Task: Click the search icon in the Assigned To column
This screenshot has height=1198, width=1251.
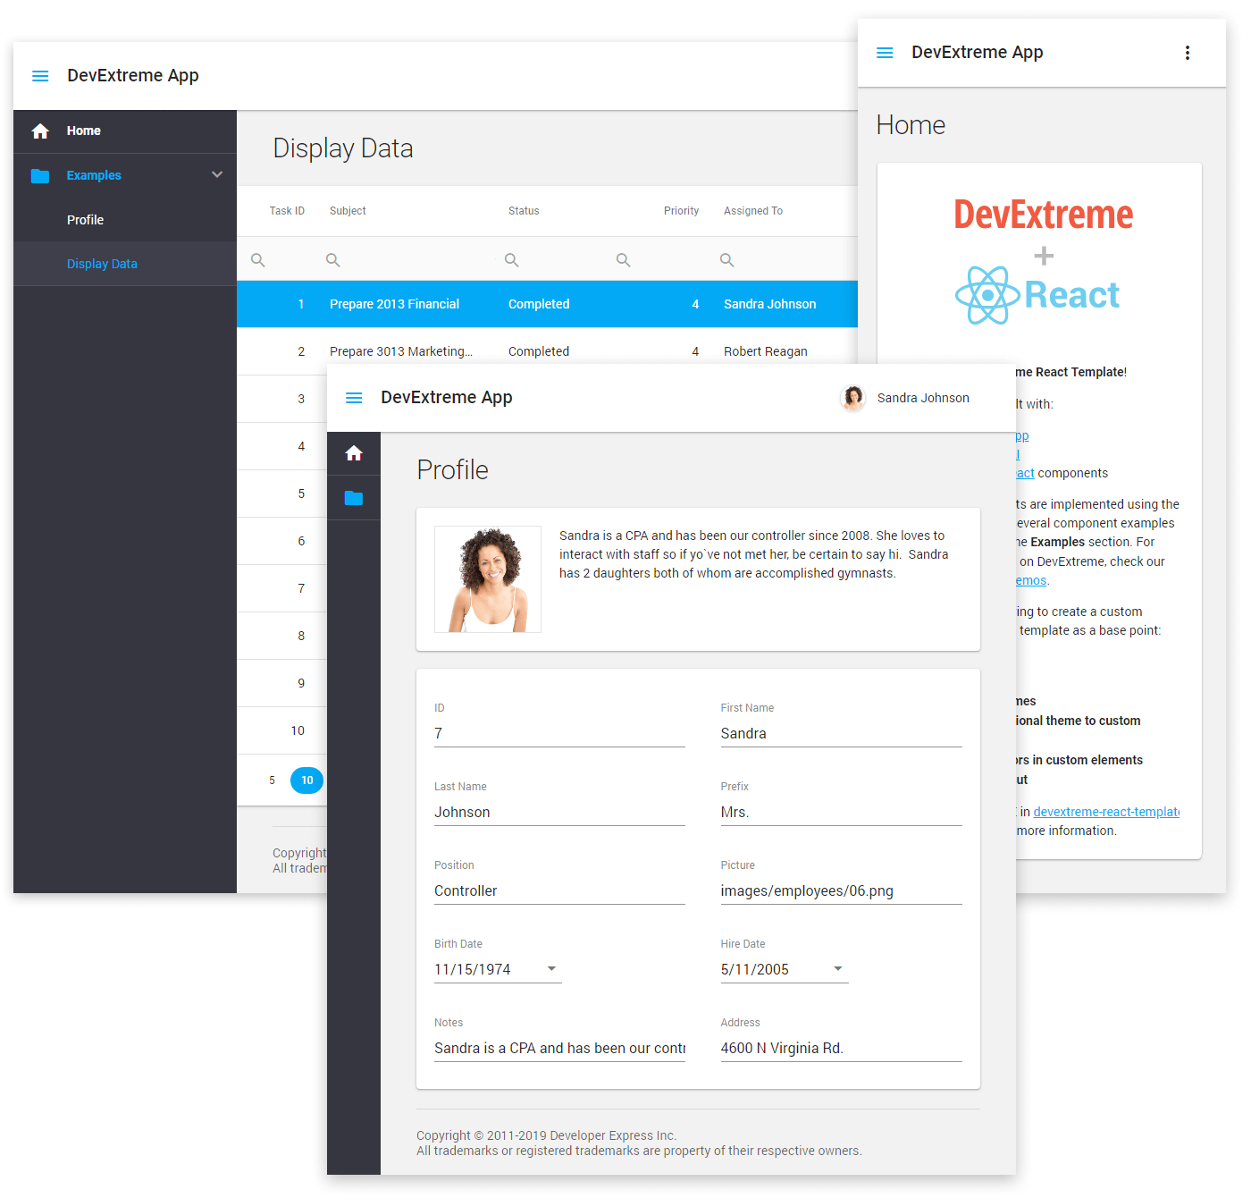Action: pos(726,259)
